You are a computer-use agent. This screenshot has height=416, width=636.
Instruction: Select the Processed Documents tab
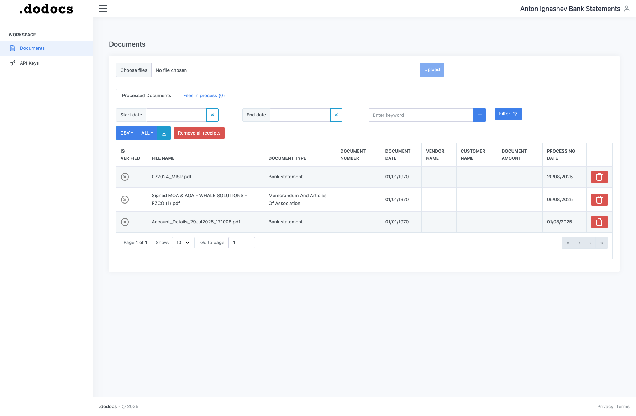tap(146, 95)
